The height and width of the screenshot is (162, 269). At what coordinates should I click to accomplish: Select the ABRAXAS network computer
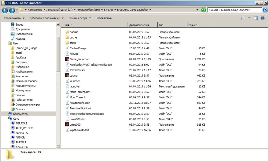coord(21,123)
